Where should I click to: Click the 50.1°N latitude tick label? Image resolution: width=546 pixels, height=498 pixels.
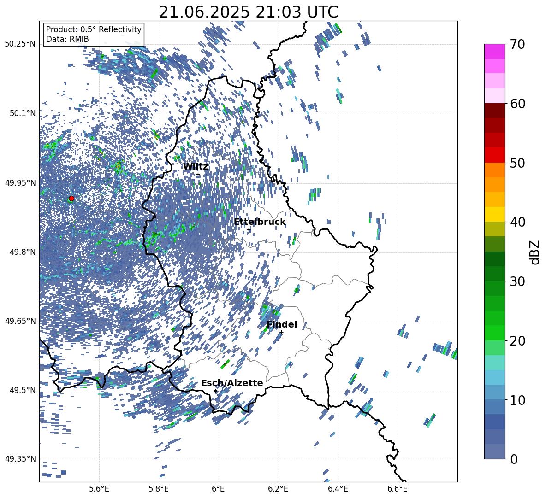tap(23, 113)
